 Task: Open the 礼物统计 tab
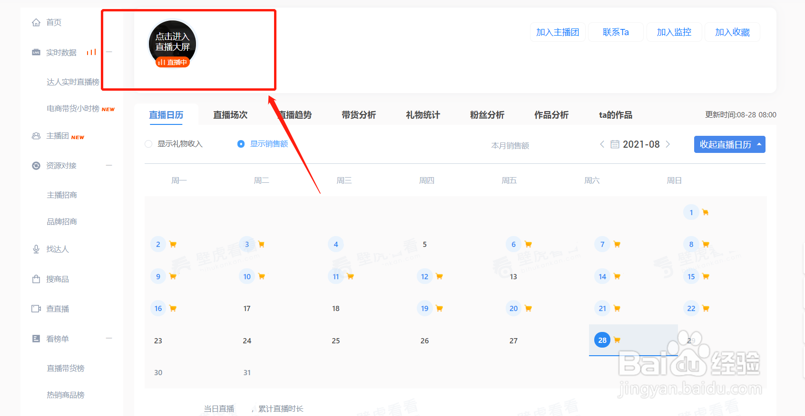coord(423,115)
